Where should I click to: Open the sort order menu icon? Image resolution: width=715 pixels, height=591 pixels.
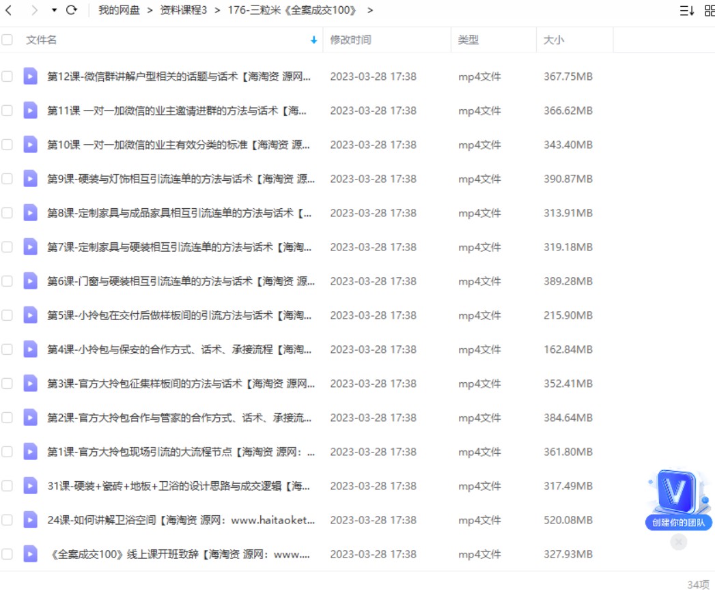click(687, 10)
